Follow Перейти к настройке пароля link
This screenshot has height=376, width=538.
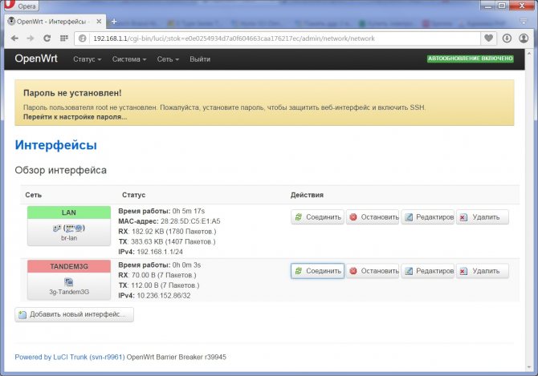[75, 117]
